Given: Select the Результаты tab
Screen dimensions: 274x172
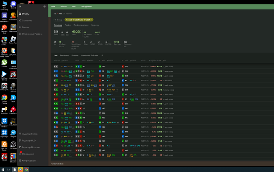Looking at the screenshot, I should point(64,55).
